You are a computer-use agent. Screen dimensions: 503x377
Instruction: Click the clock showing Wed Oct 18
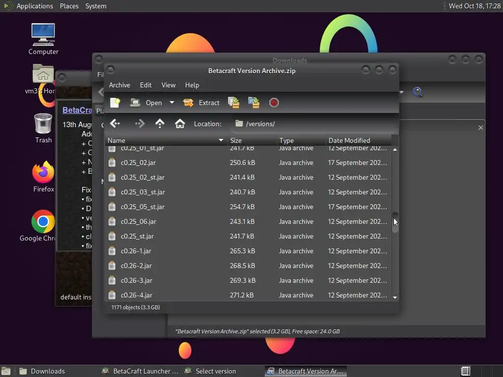(x=475, y=6)
